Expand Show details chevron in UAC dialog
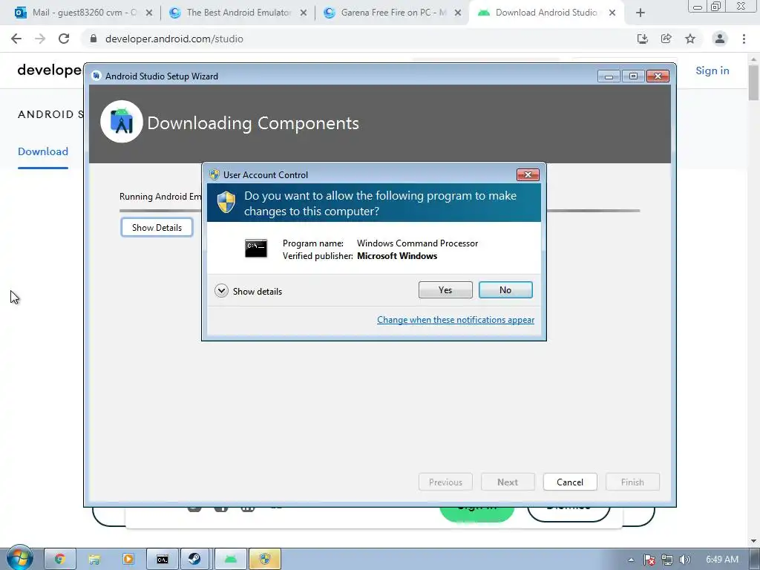 click(x=221, y=291)
